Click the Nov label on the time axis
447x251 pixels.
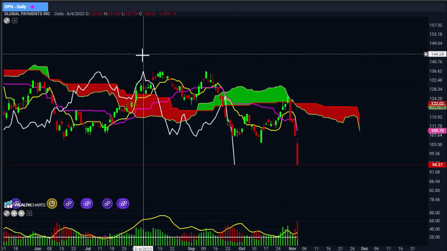[x=292, y=249]
